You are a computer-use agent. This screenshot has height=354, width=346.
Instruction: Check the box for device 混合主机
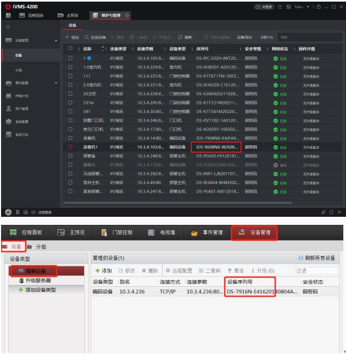[70, 182]
